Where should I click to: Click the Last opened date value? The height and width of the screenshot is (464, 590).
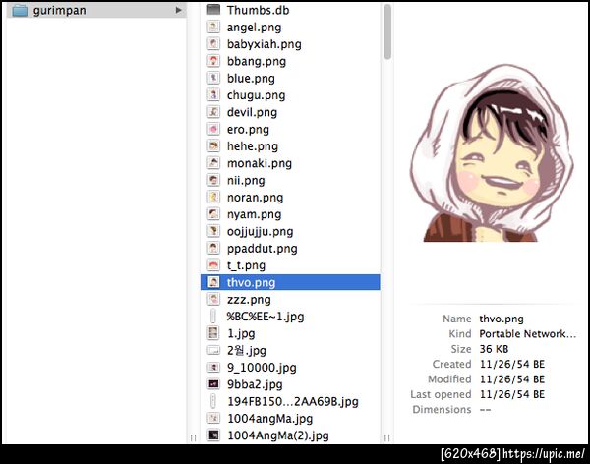click(512, 394)
